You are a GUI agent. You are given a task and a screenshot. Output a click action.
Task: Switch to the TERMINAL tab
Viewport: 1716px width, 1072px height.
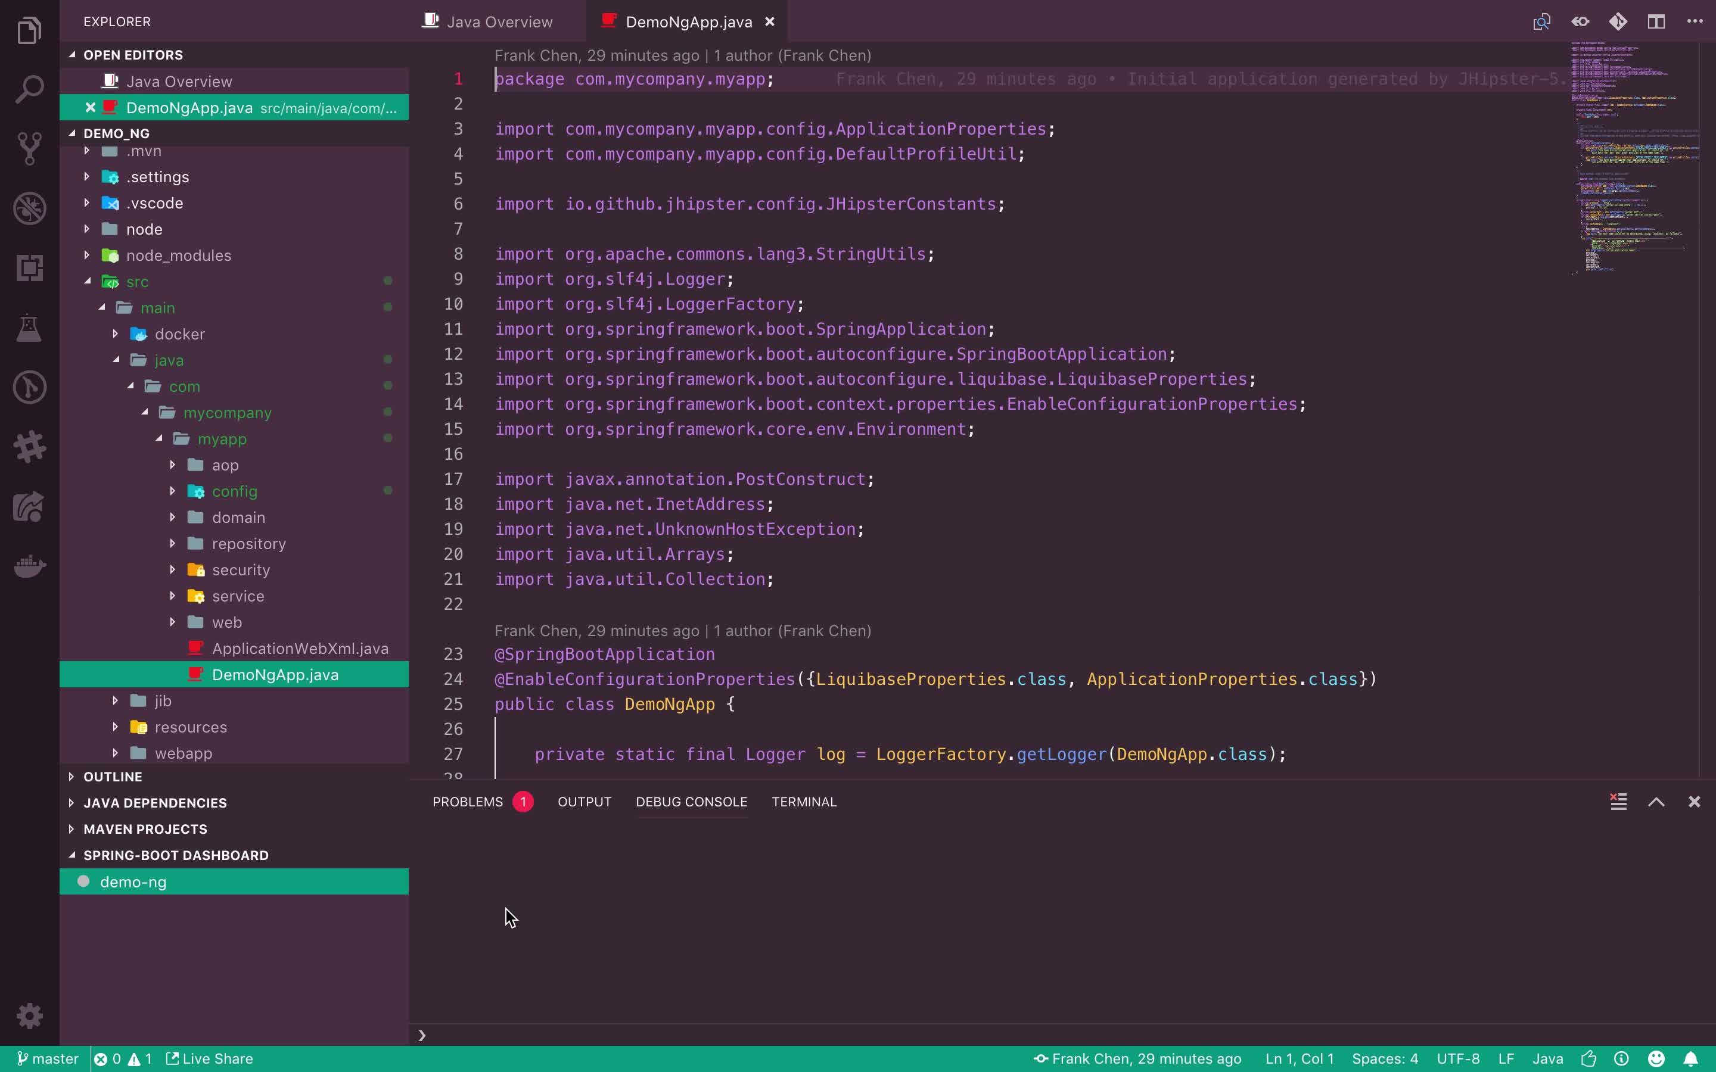click(x=803, y=802)
